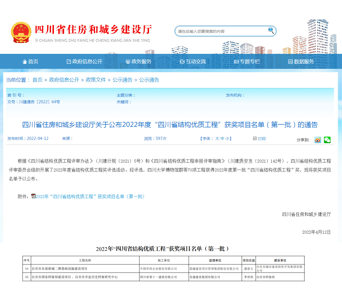Click the printer icon beside 打印
This screenshot has width=342, height=295.
[x=255, y=138]
